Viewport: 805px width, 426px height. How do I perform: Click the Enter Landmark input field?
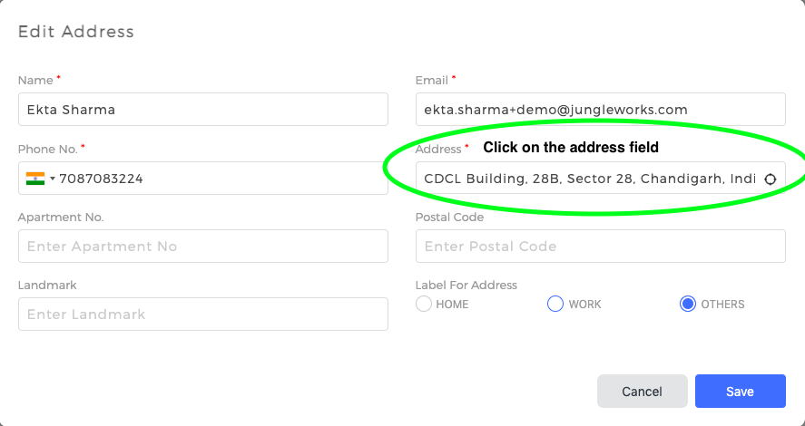[x=203, y=314]
